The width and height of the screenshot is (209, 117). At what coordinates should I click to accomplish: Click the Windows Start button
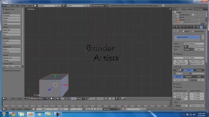pyautogui.click(x=4, y=114)
